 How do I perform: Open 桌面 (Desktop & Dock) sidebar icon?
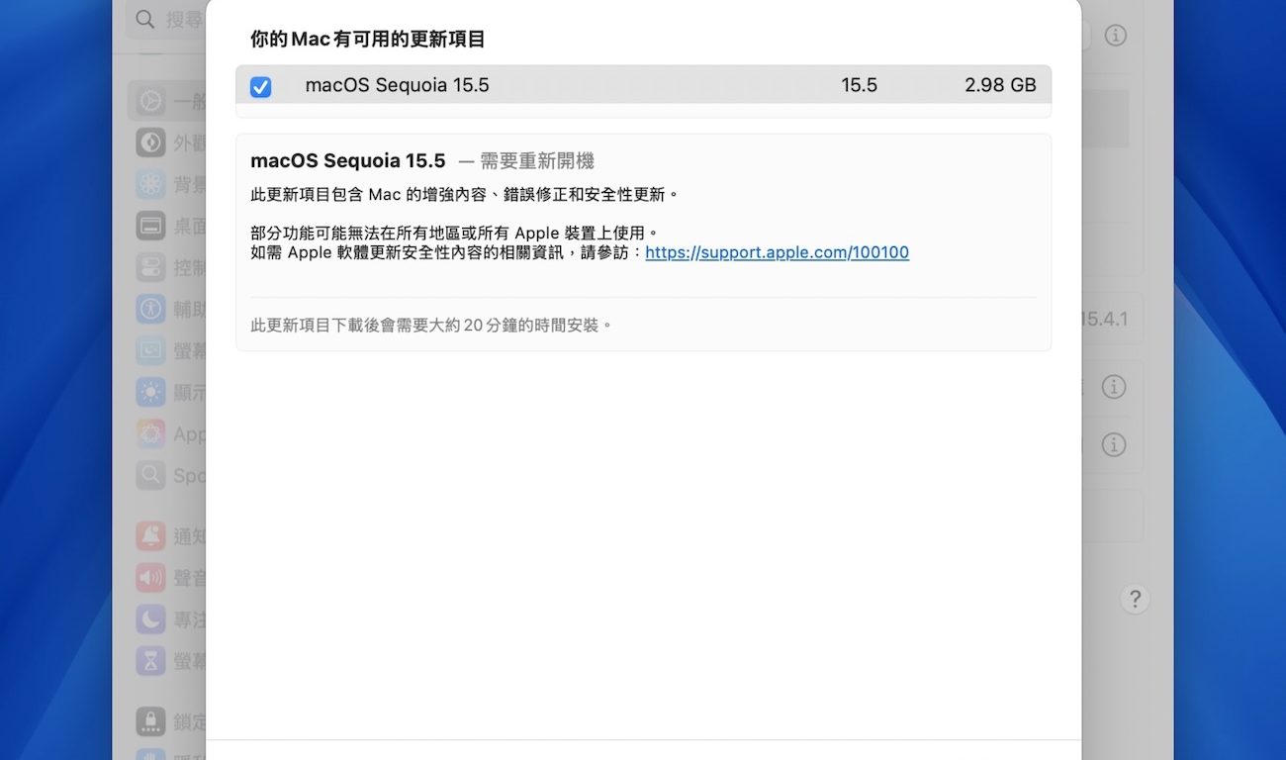(x=150, y=226)
